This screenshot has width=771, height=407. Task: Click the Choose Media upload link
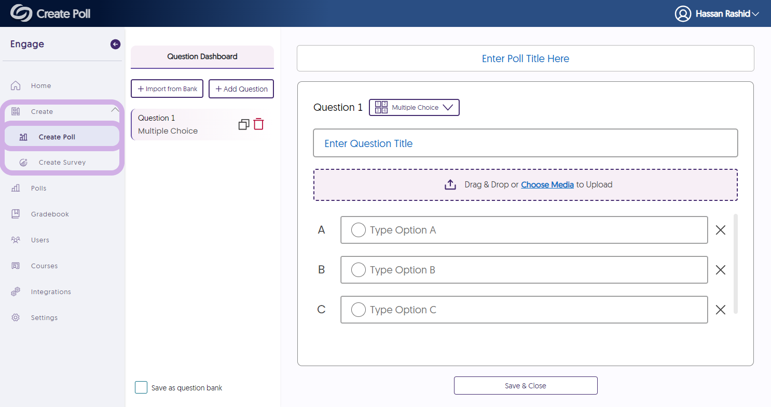point(547,184)
